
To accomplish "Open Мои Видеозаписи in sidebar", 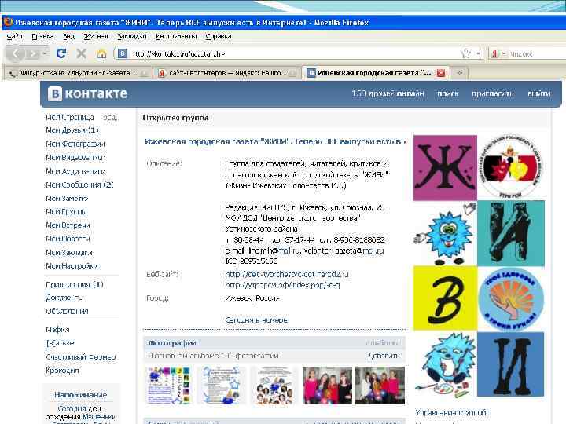I will [75, 158].
